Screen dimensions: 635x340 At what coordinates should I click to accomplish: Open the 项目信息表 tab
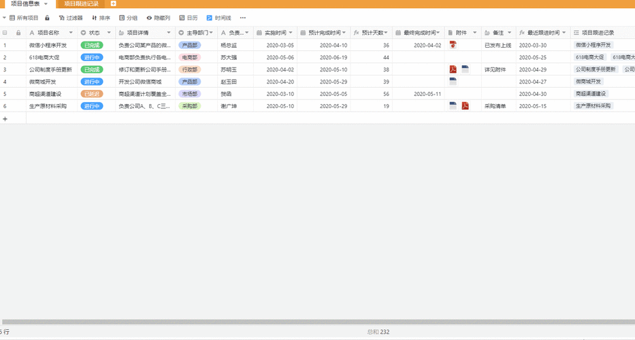(x=25, y=3)
